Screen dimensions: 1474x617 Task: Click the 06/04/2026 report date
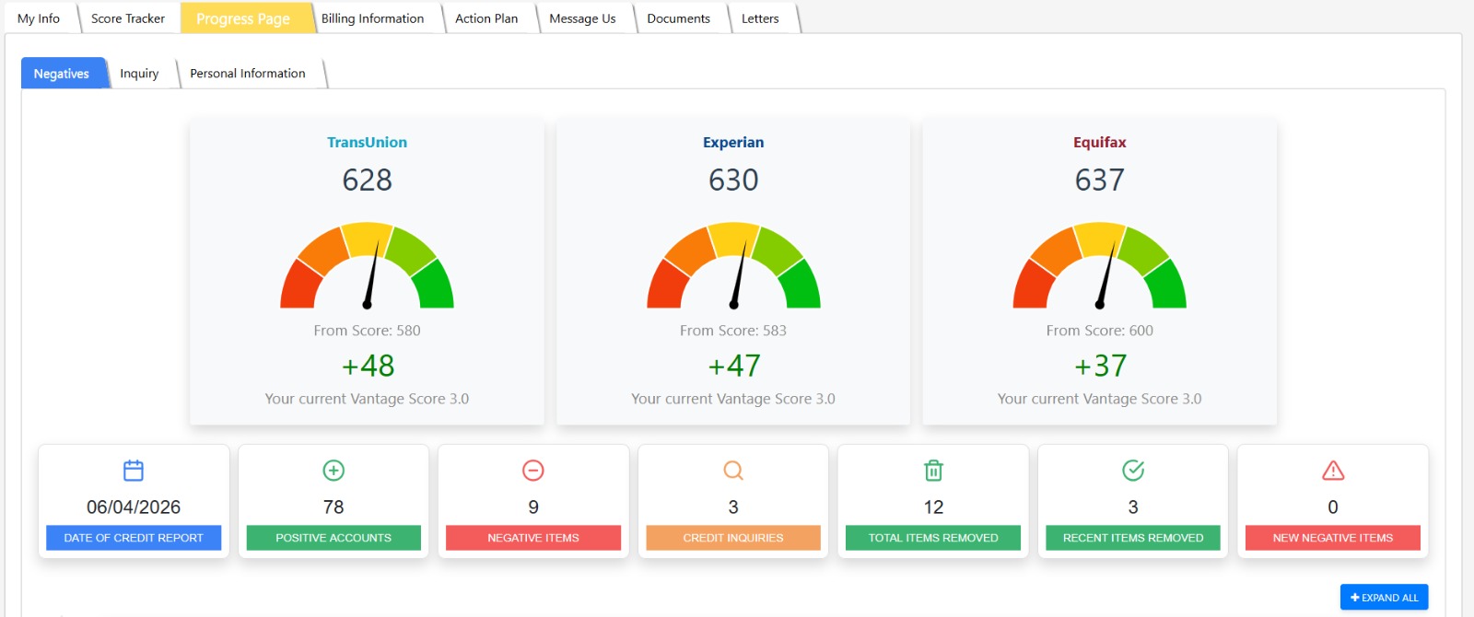[x=134, y=507]
